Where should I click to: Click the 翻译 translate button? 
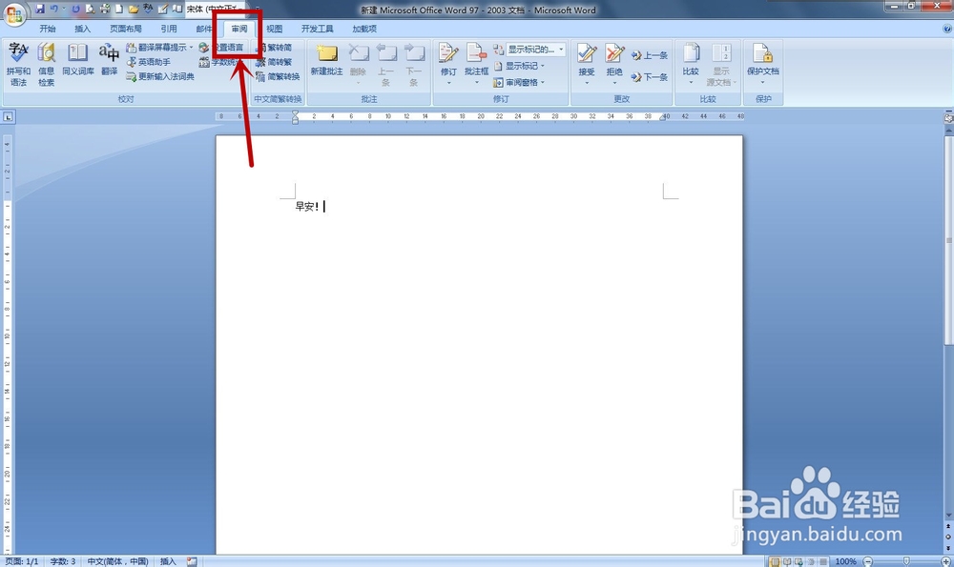pos(109,59)
